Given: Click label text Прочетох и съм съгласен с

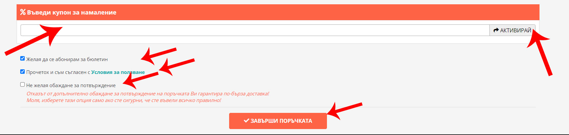Looking at the screenshot, I should [58, 72].
